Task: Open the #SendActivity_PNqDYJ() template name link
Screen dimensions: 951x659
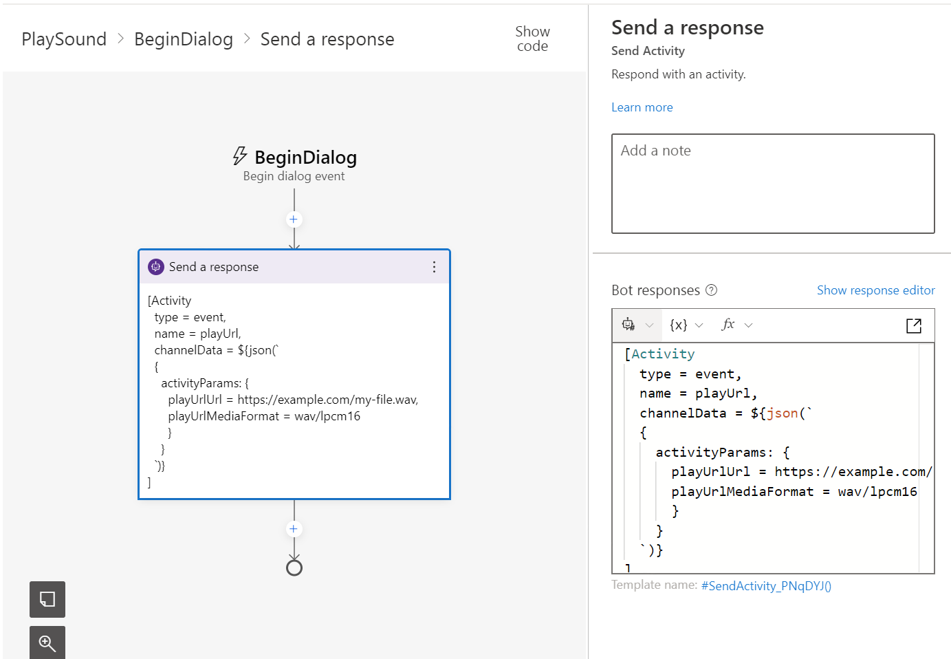Action: click(x=766, y=586)
